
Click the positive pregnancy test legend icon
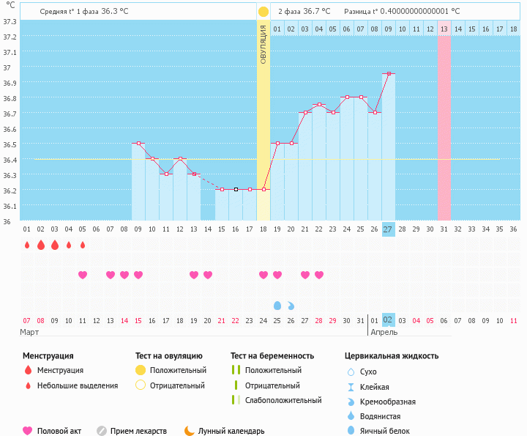[x=236, y=371]
